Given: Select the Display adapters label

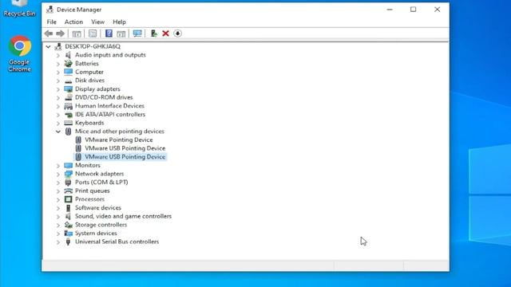Looking at the screenshot, I should point(97,88).
